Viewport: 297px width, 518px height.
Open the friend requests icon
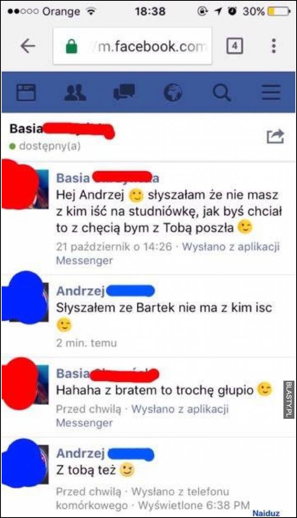point(75,92)
